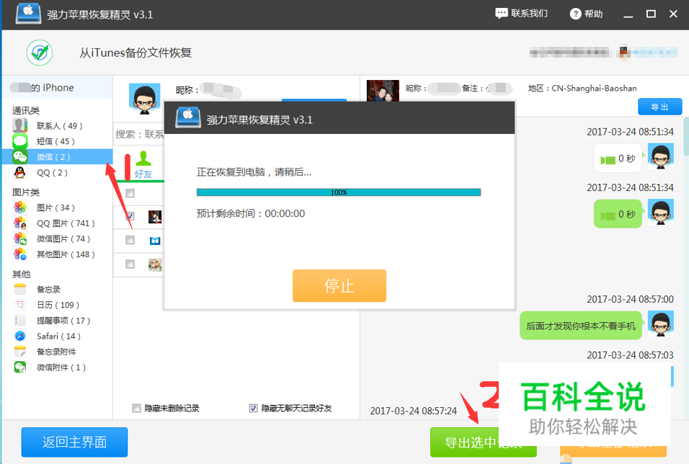689x464 pixels.
Task: Uncheck the checked friend row checkbox
Action: pos(130,216)
